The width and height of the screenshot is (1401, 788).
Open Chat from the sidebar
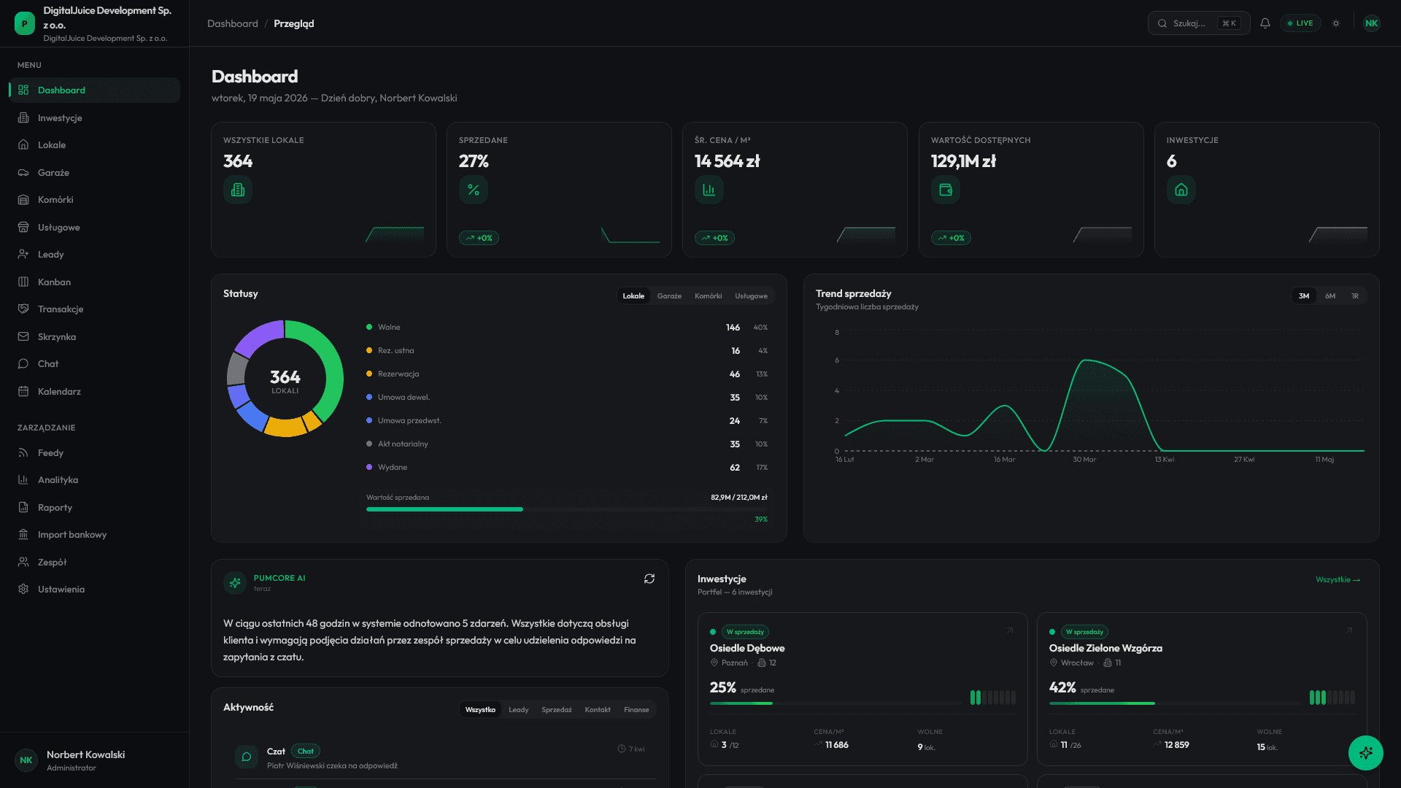(94, 364)
